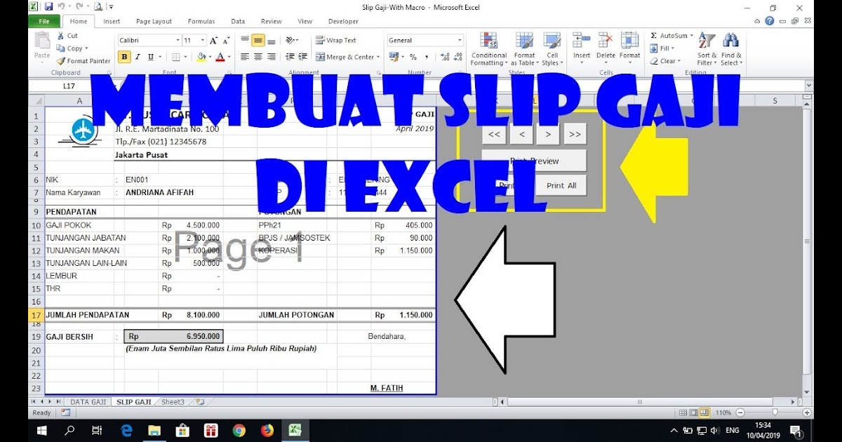Image resolution: width=842 pixels, height=442 pixels.
Task: Click the << first record button
Action: coord(494,134)
